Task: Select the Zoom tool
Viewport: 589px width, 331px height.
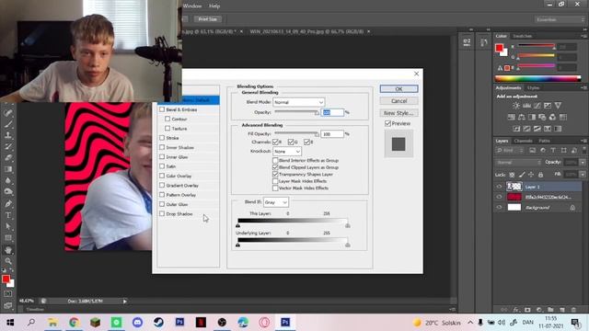Action: tap(8, 261)
